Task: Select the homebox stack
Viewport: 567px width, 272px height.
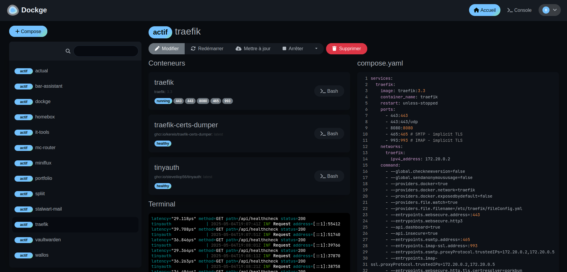Action: tap(75, 117)
